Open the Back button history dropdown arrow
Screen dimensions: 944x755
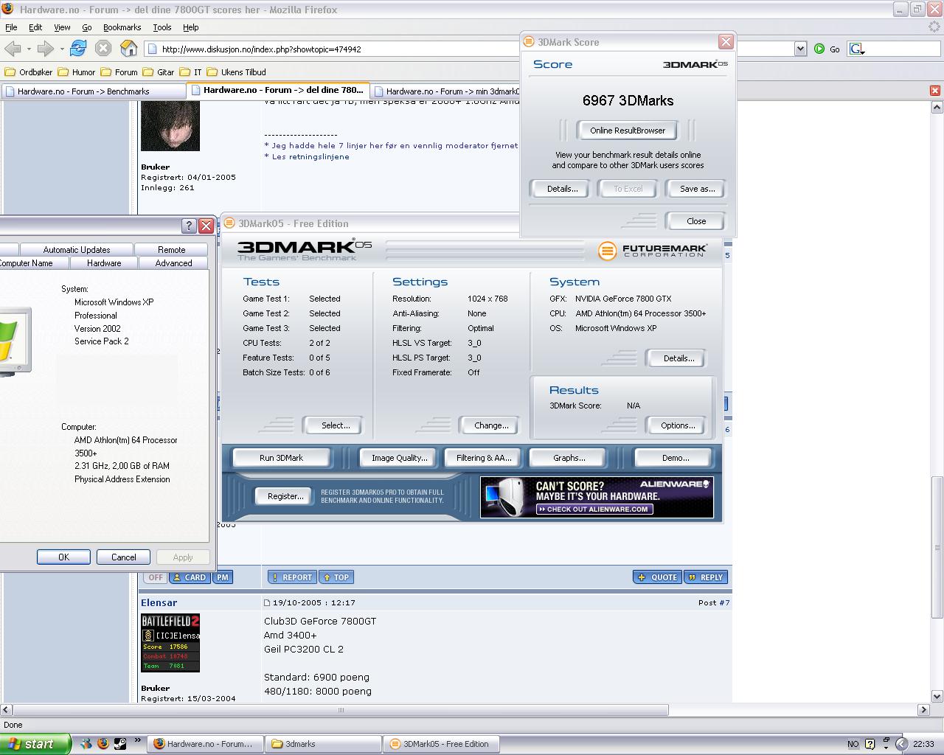29,49
